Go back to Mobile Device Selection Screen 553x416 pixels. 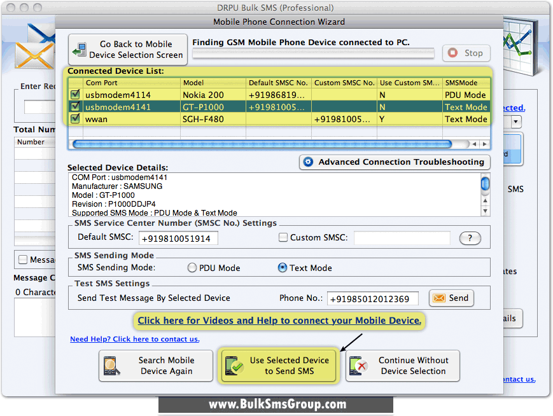point(128,50)
